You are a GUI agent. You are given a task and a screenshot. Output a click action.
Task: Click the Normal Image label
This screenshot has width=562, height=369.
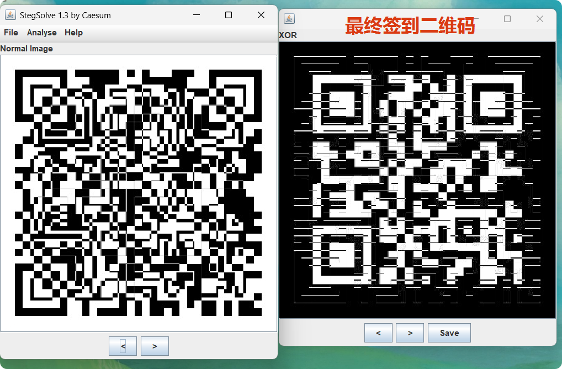26,49
